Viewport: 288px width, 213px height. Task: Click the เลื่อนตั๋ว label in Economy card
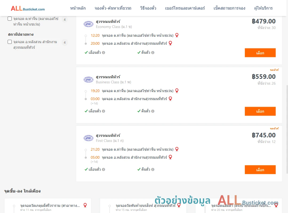point(95,53)
